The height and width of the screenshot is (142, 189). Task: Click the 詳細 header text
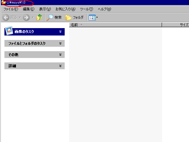pyautogui.click(x=12, y=66)
